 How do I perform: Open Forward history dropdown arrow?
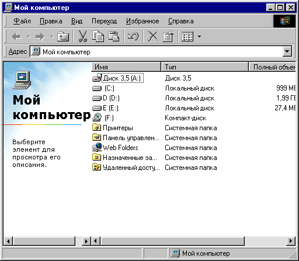click(x=52, y=36)
